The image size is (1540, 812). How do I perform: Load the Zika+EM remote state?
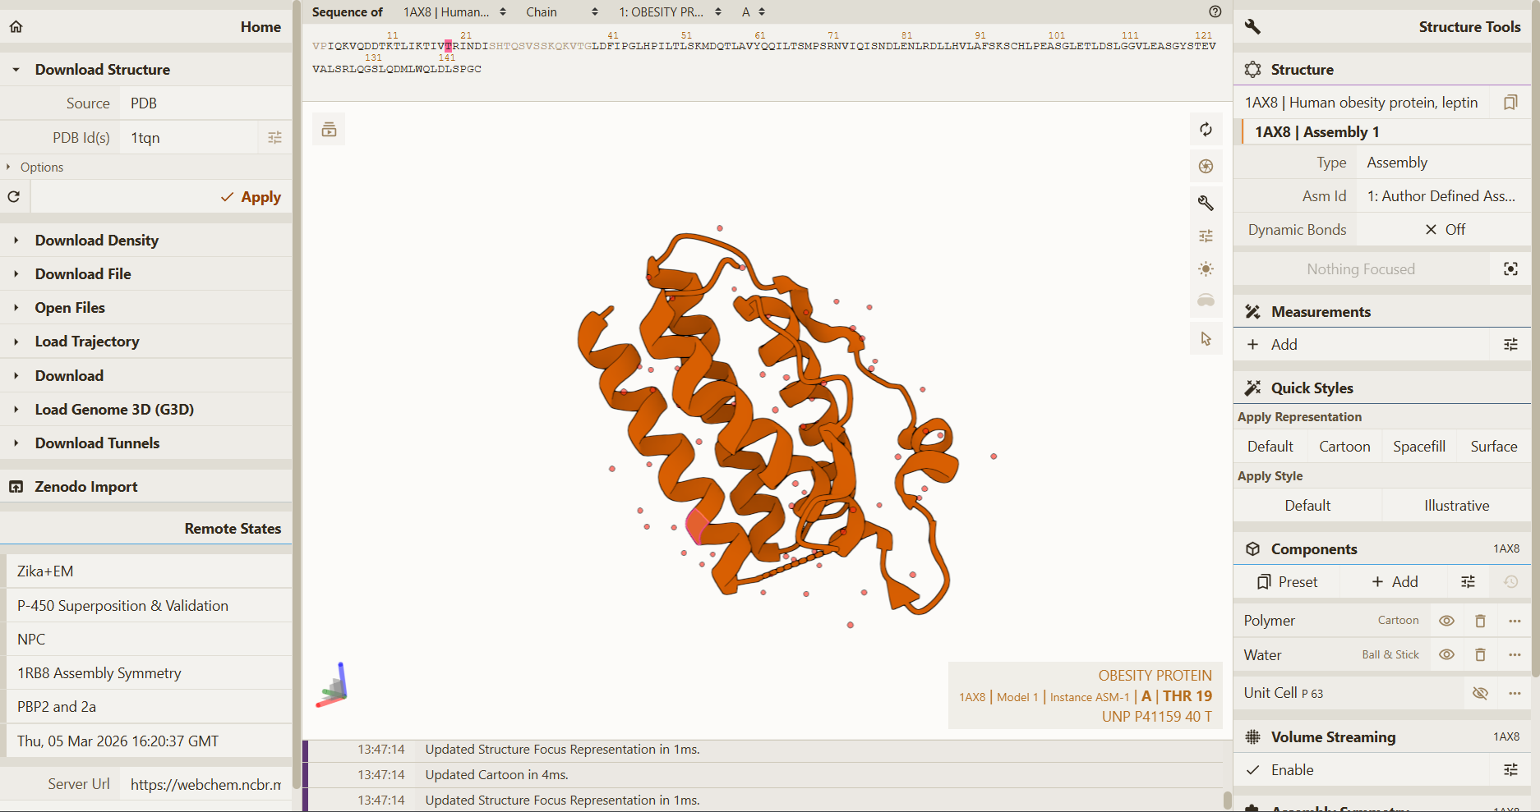tap(149, 571)
